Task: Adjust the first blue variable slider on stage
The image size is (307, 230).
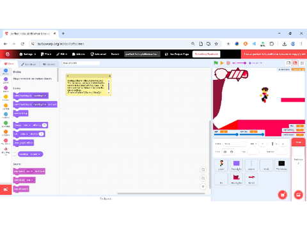Action: [226, 134]
